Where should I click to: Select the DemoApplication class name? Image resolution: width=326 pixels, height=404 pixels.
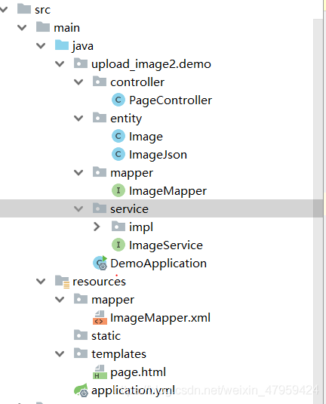click(158, 264)
